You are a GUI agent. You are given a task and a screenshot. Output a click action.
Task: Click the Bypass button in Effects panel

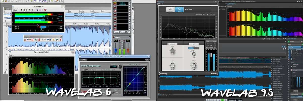(x=117, y=32)
